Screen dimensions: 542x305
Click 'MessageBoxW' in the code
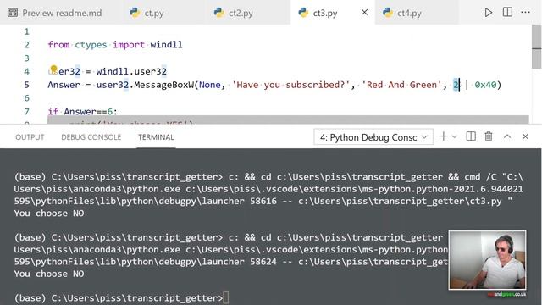click(x=163, y=85)
